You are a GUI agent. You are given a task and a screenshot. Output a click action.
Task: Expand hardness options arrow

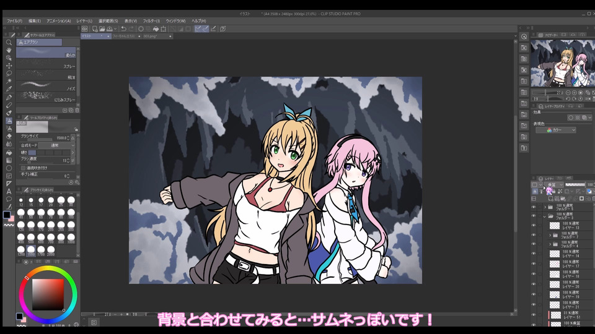tap(73, 153)
